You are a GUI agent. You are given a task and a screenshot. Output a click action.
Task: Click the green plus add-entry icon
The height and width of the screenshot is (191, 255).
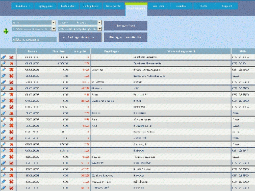point(6,31)
